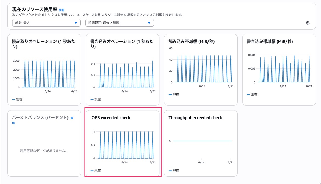Select the 書き込みオペレーション (1 秒あたり) title
Image resolution: width=321 pixels, height=184 pixels.
122,44
